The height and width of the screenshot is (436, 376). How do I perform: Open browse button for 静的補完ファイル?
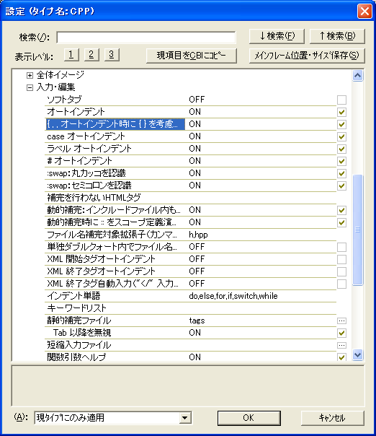341,321
